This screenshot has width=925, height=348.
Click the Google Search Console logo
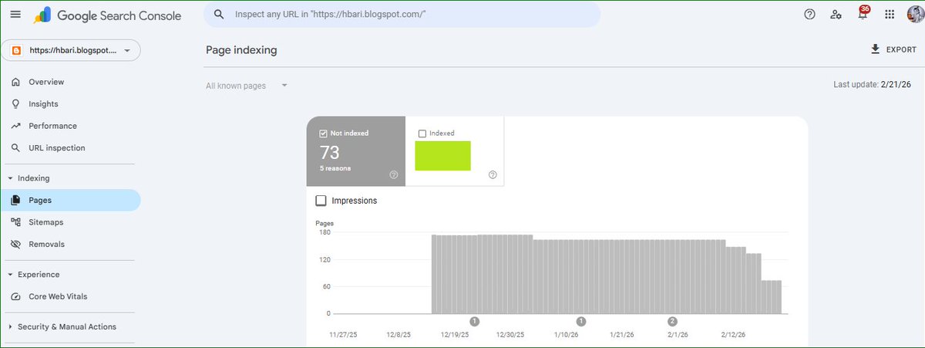pos(107,15)
